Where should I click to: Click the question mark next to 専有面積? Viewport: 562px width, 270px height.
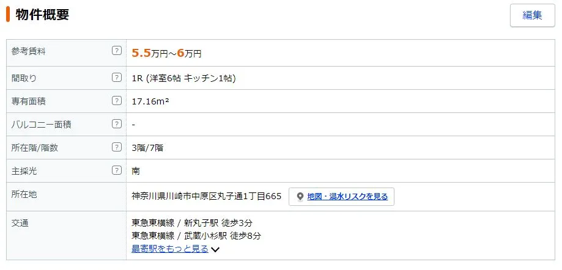tap(117, 101)
